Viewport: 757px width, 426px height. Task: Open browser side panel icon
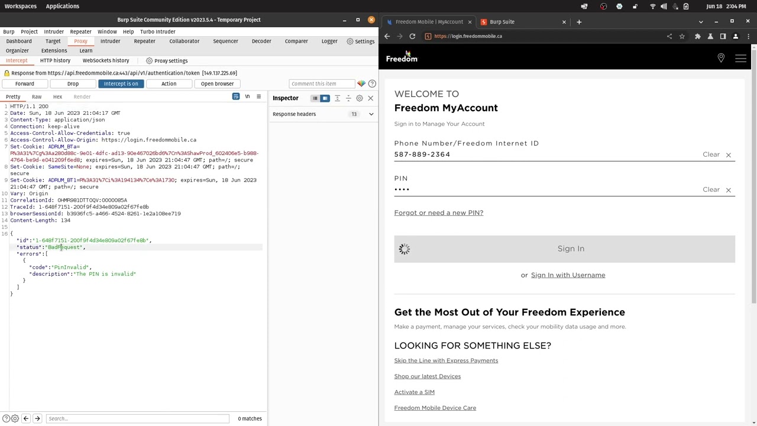click(x=723, y=36)
